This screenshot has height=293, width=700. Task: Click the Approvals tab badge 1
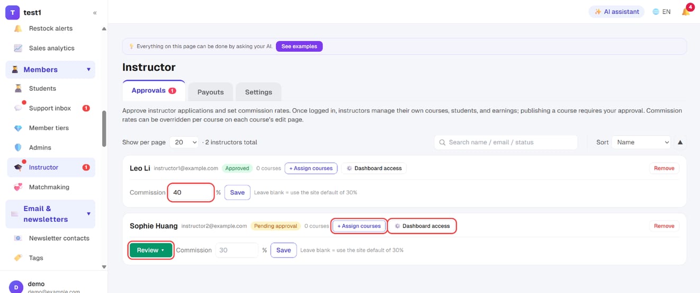tap(172, 91)
